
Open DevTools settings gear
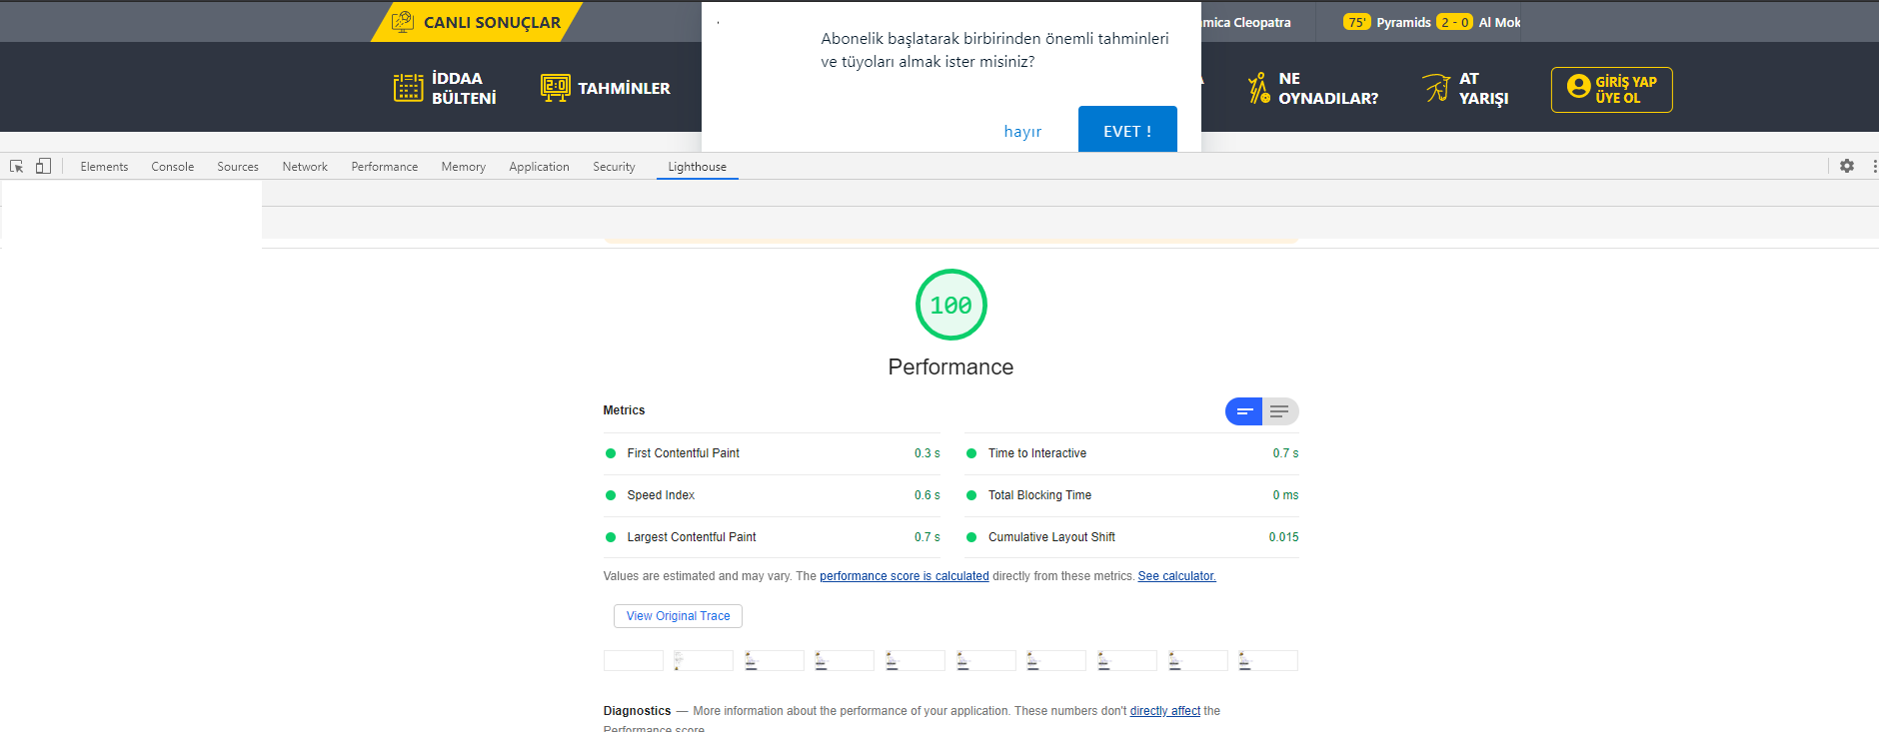[1847, 166]
